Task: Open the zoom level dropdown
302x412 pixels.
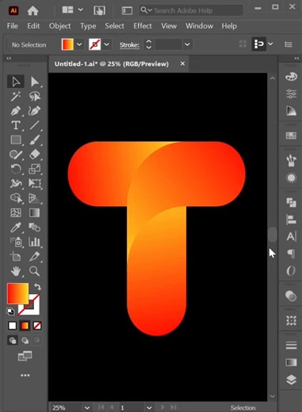Action: 87,408
